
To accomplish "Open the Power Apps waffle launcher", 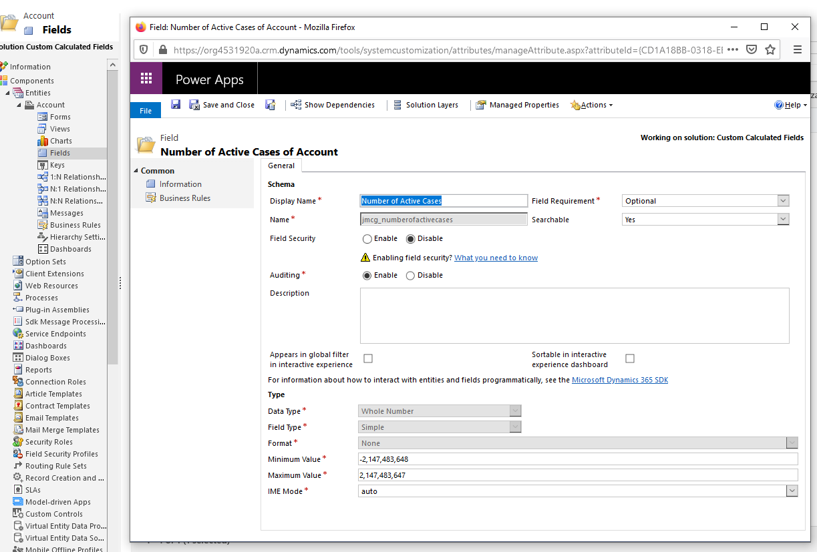I will pyautogui.click(x=146, y=79).
